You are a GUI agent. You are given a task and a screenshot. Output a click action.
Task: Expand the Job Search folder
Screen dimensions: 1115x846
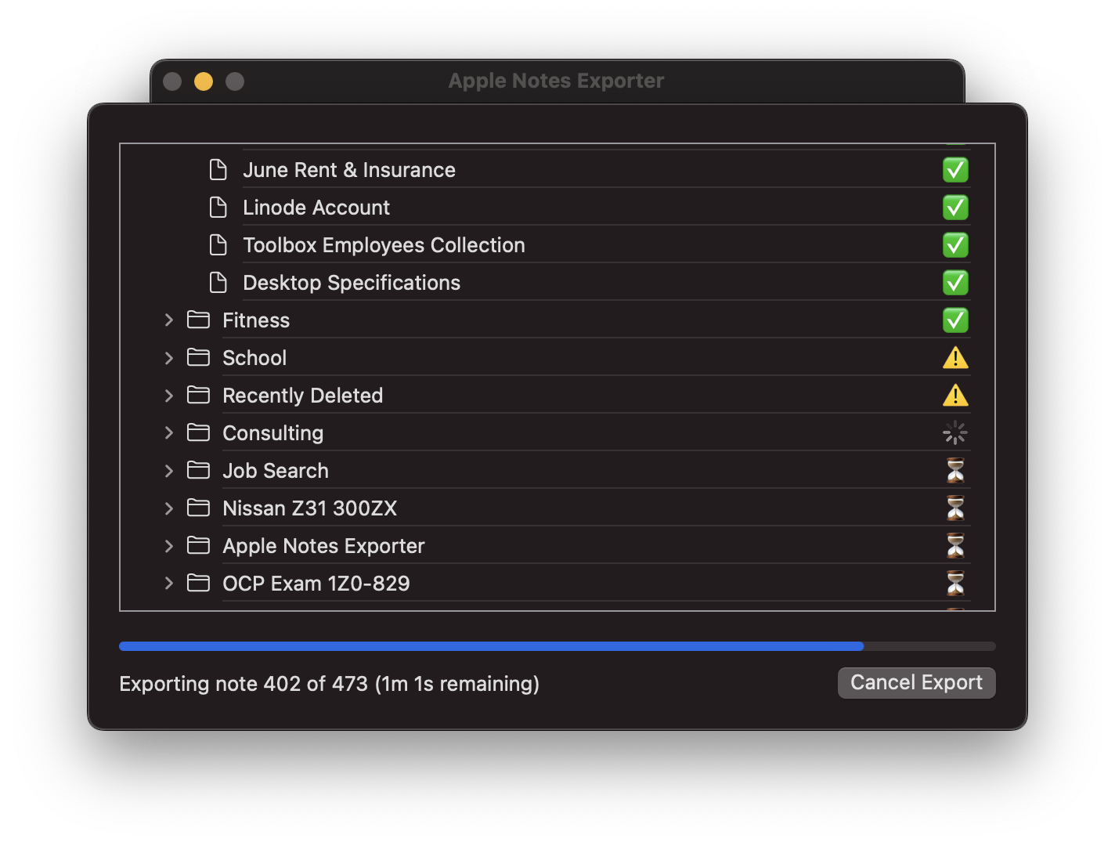tap(168, 470)
